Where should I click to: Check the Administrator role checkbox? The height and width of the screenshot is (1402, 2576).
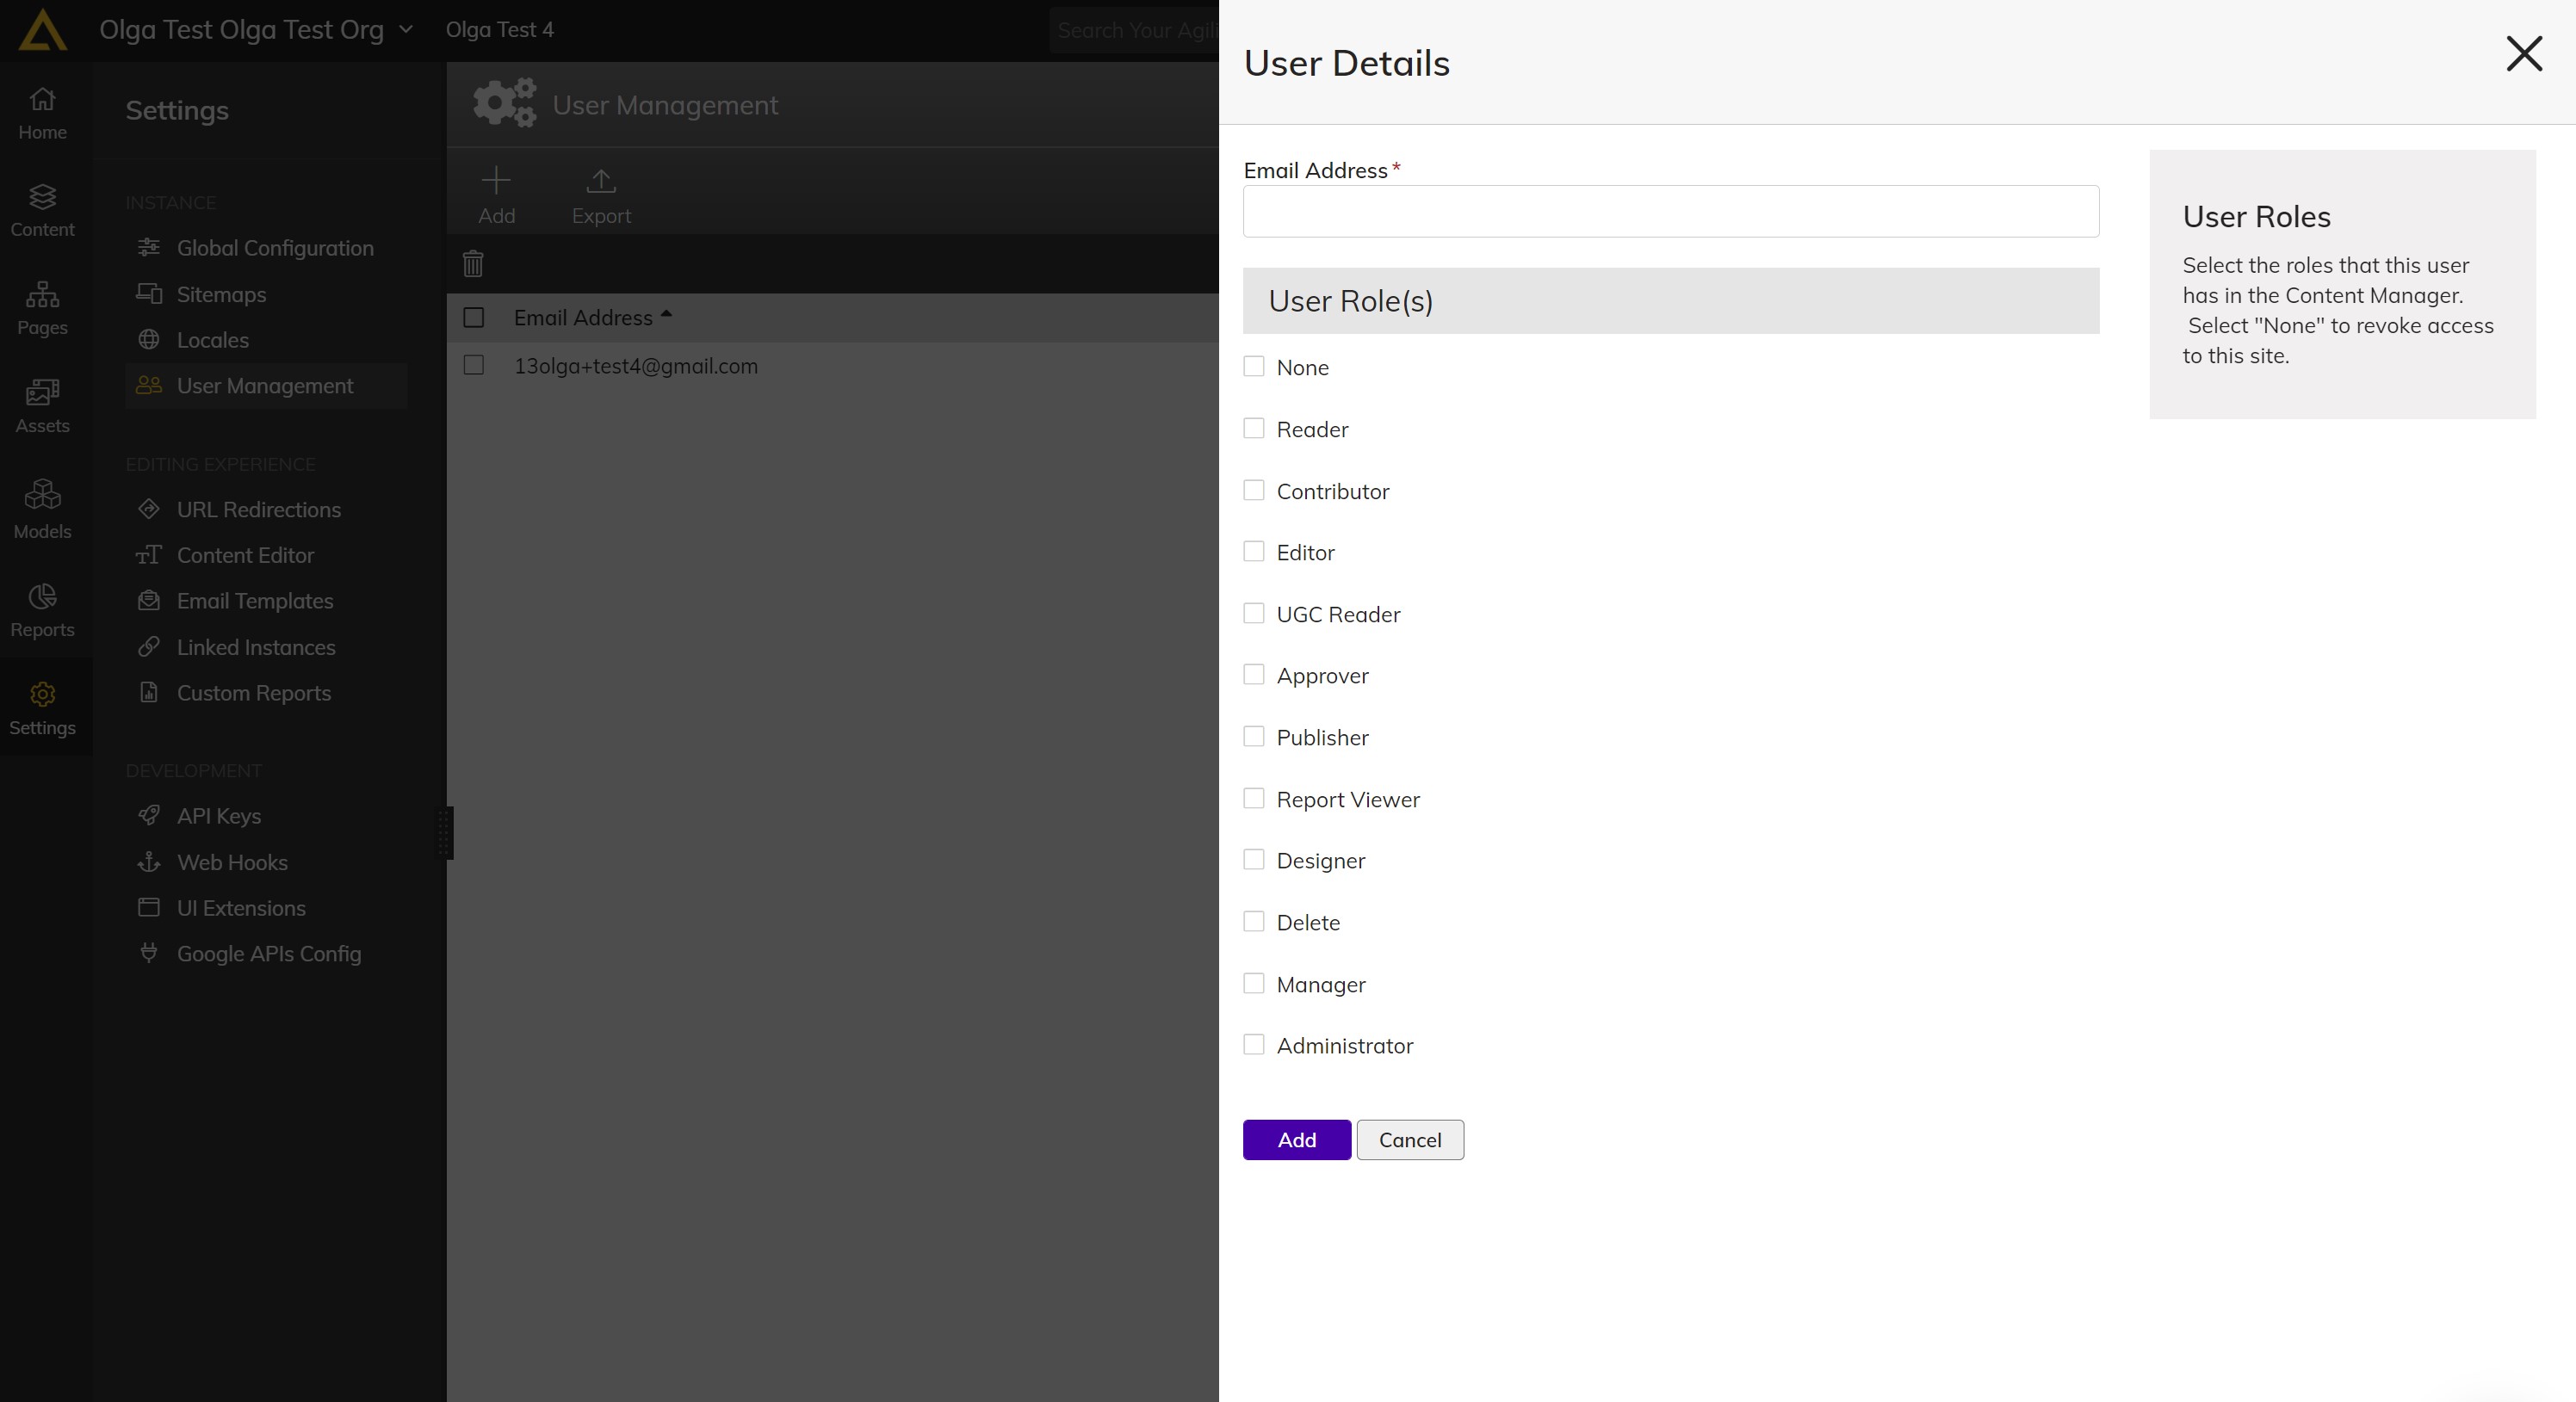click(x=1254, y=1044)
